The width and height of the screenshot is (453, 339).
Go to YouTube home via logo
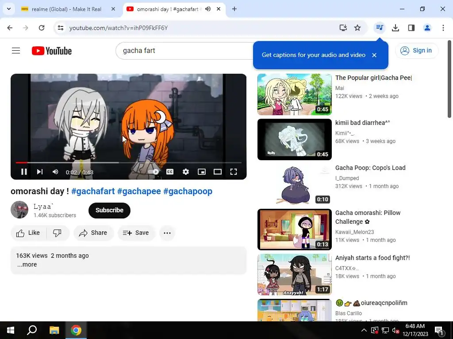click(52, 51)
